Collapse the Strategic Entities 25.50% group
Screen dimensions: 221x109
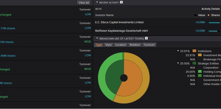[x=178, y=63]
